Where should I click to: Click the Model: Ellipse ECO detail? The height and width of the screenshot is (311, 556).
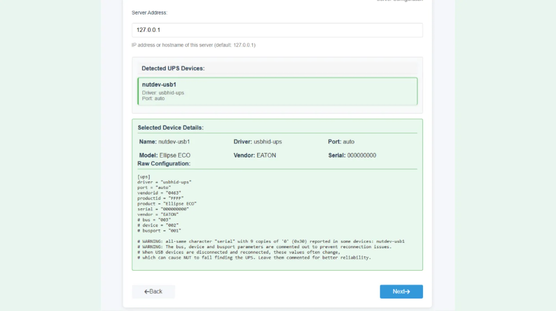point(165,155)
